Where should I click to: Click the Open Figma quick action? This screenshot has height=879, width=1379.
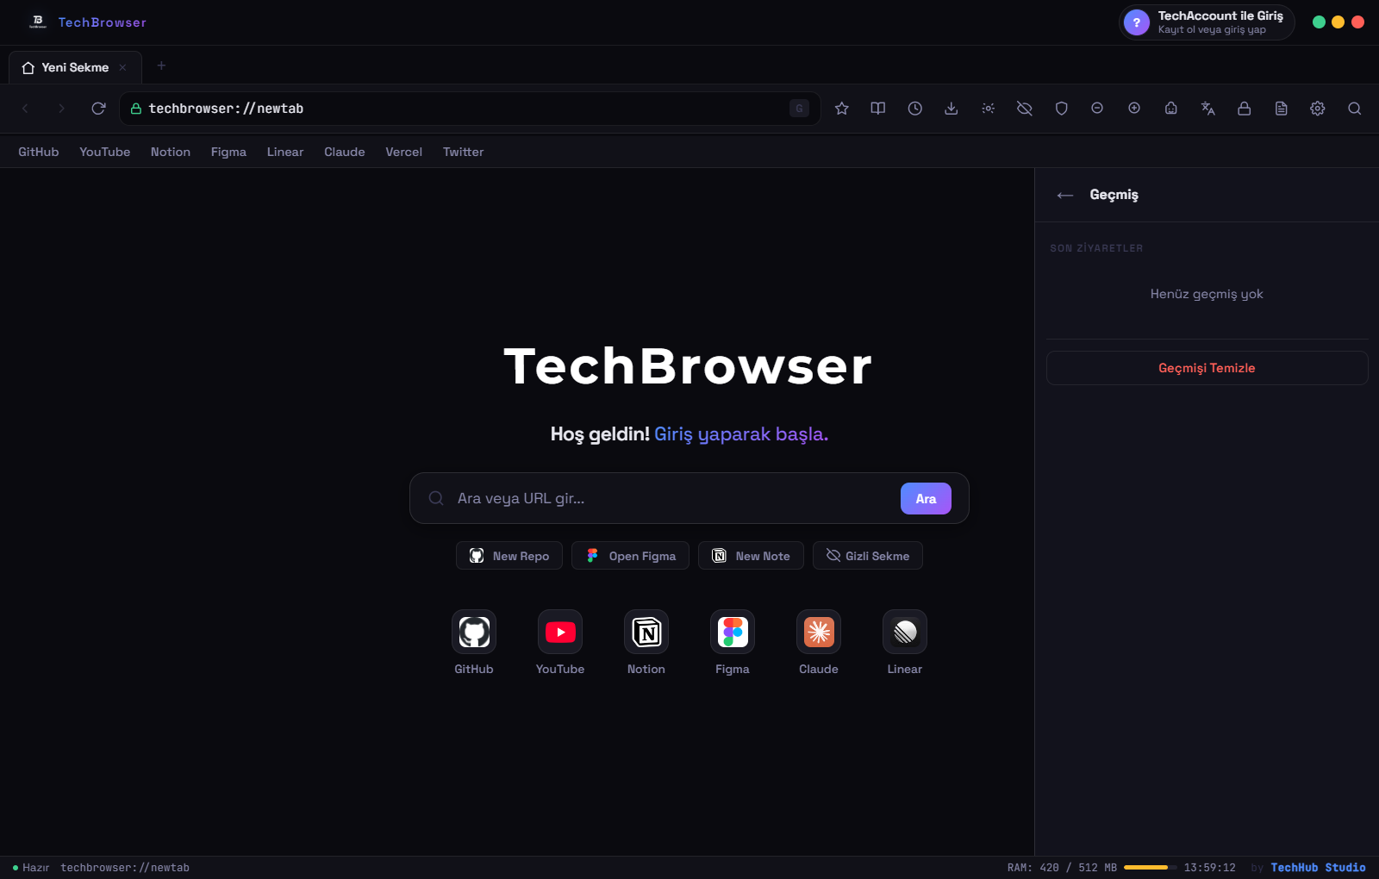[x=630, y=556]
